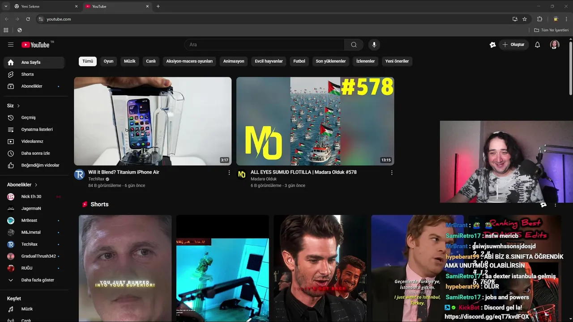
Task: Open TechRax channel in sidebar
Action: (x=34, y=244)
